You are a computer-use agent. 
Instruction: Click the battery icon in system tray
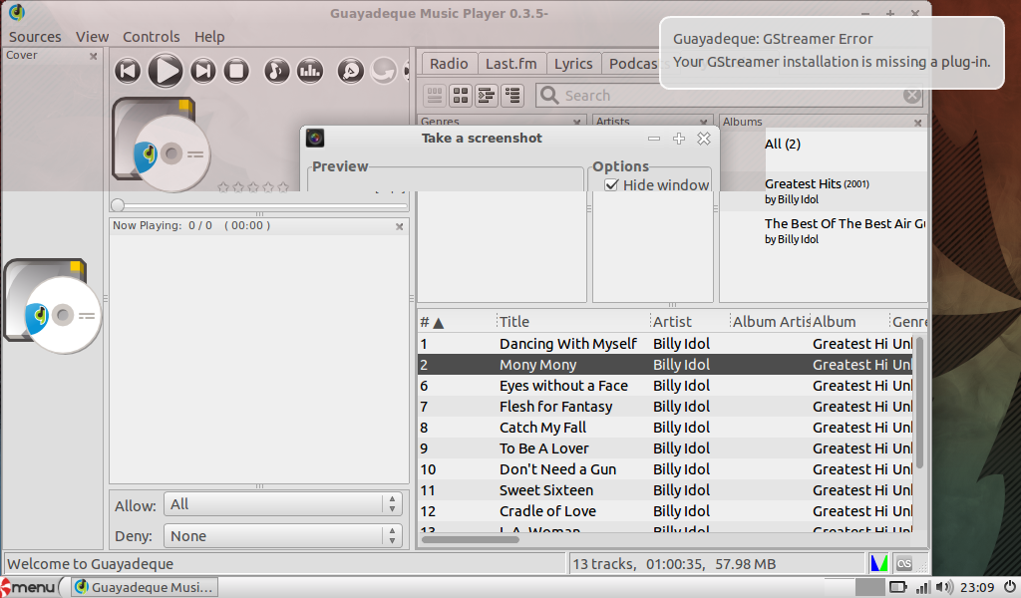click(898, 587)
